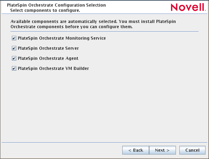Click the Configuration Selection title text

pos(56,6)
